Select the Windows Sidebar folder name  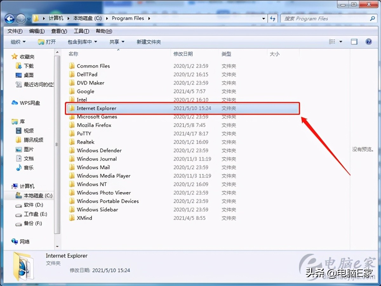tap(97, 209)
